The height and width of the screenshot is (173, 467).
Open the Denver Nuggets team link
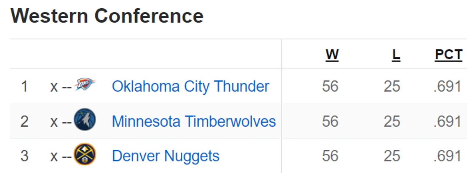pyautogui.click(x=166, y=156)
